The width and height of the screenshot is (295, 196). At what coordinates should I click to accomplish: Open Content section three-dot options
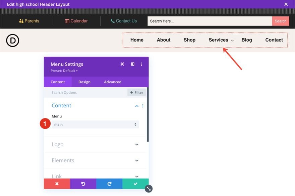[x=143, y=106]
